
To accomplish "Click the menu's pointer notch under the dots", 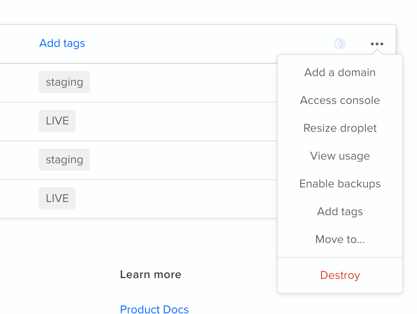I will pyautogui.click(x=377, y=53).
